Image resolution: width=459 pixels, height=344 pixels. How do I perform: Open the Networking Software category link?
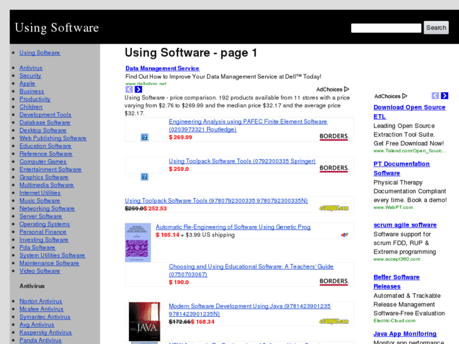coord(47,208)
